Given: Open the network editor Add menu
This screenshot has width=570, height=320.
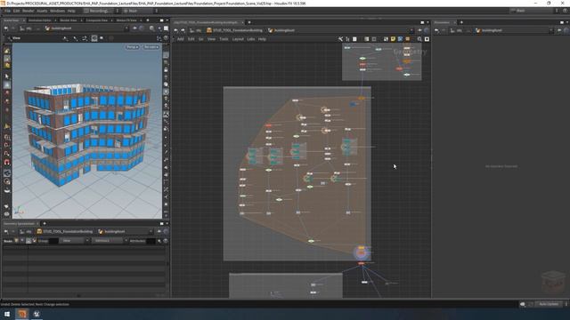Looking at the screenshot, I should pos(180,39).
